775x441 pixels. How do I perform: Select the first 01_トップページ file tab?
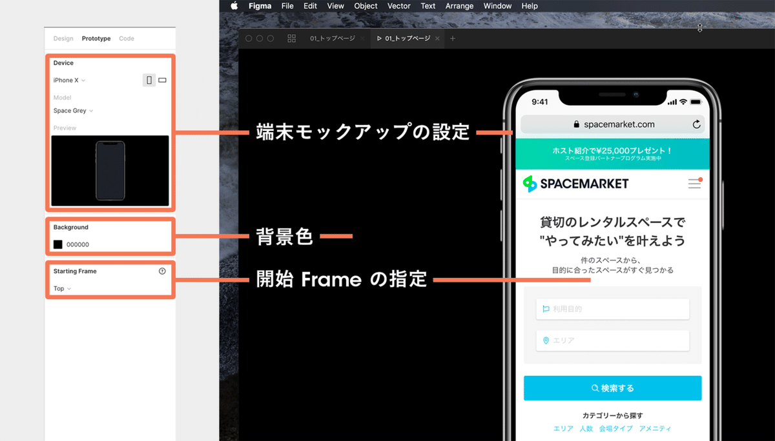point(333,39)
